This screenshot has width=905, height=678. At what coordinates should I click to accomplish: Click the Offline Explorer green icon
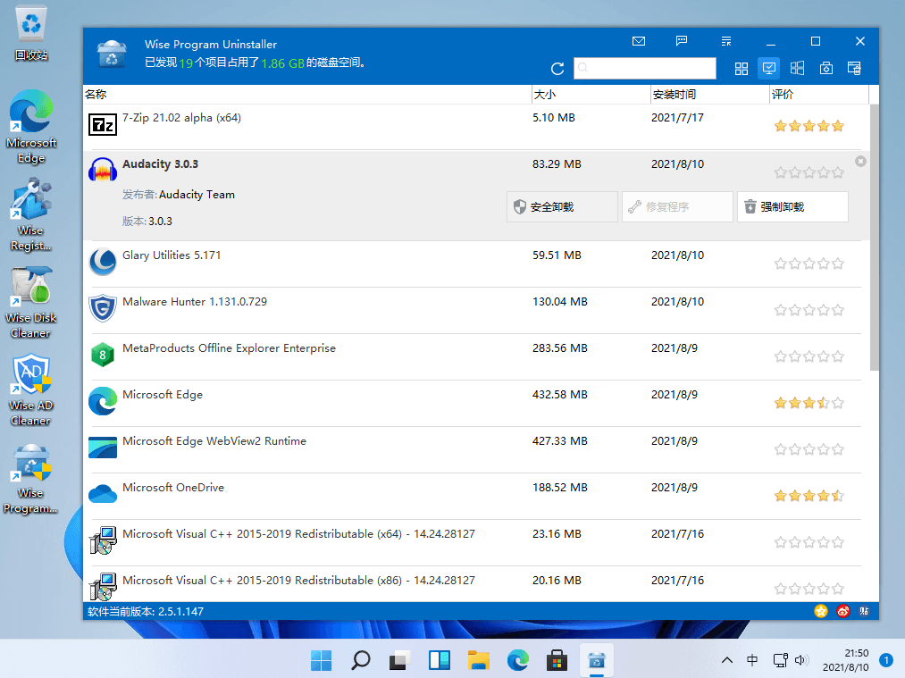[103, 355]
